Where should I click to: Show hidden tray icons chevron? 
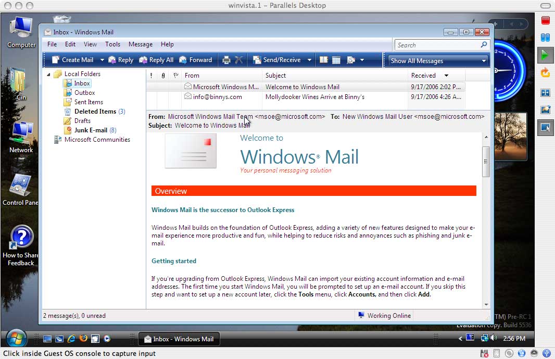[x=460, y=339]
